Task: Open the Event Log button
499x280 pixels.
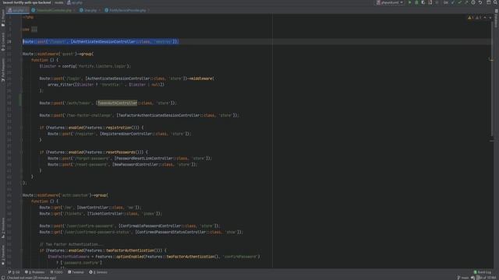Action: coord(483,272)
